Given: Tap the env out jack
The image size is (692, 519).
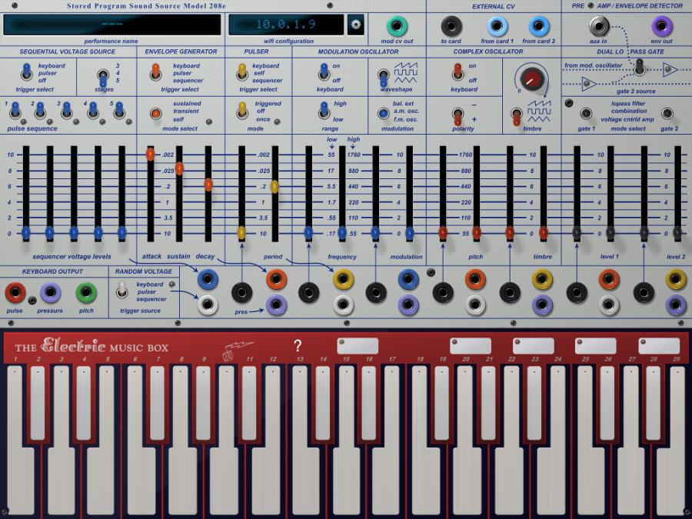Looking at the screenshot, I should click(x=661, y=26).
